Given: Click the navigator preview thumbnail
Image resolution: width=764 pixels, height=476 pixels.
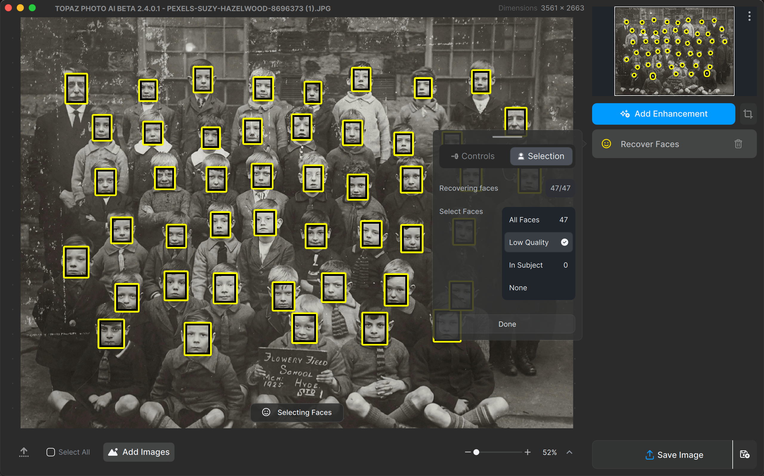Looking at the screenshot, I should 674,51.
